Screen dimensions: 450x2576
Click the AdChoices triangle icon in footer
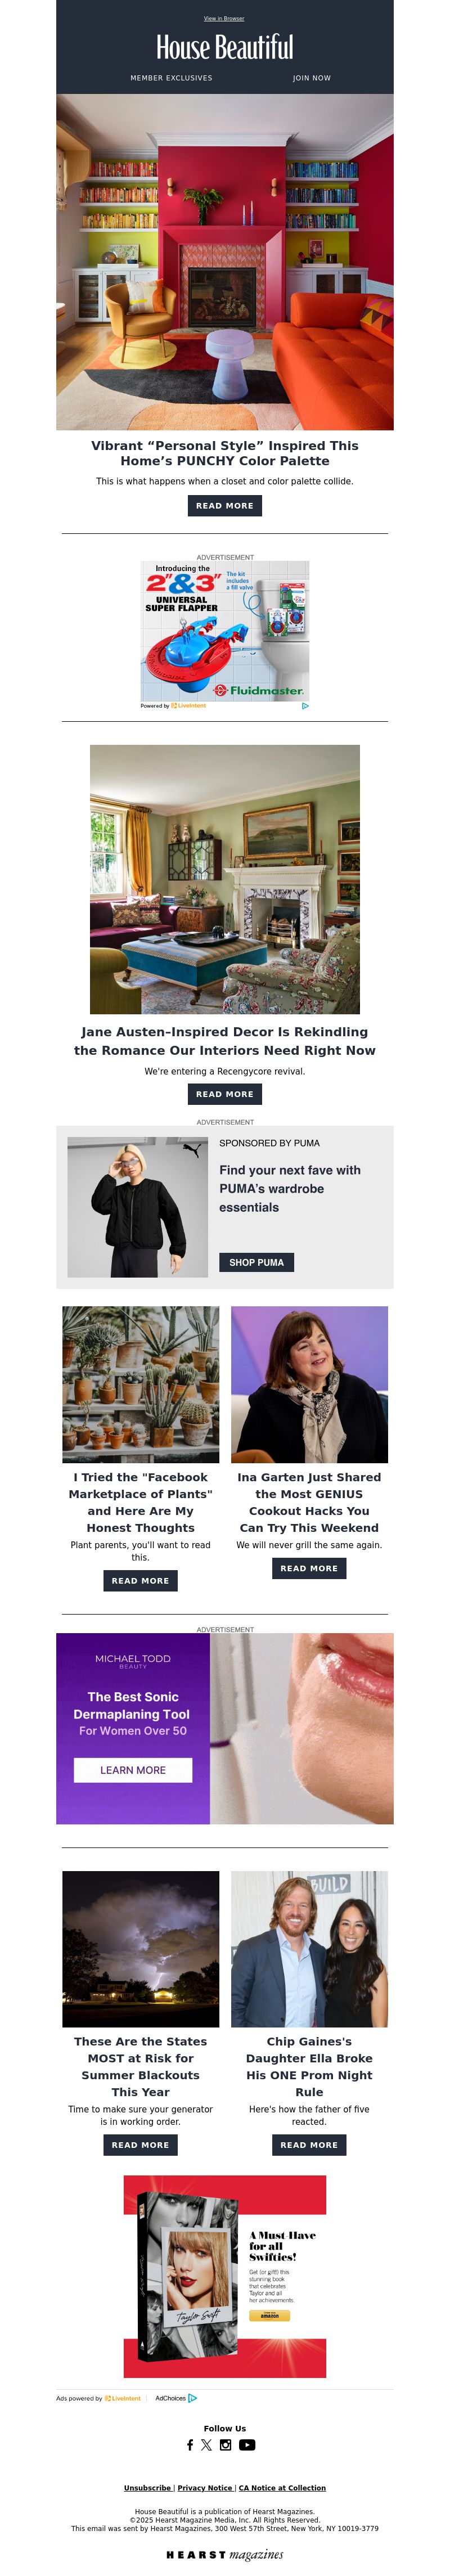(193, 2398)
